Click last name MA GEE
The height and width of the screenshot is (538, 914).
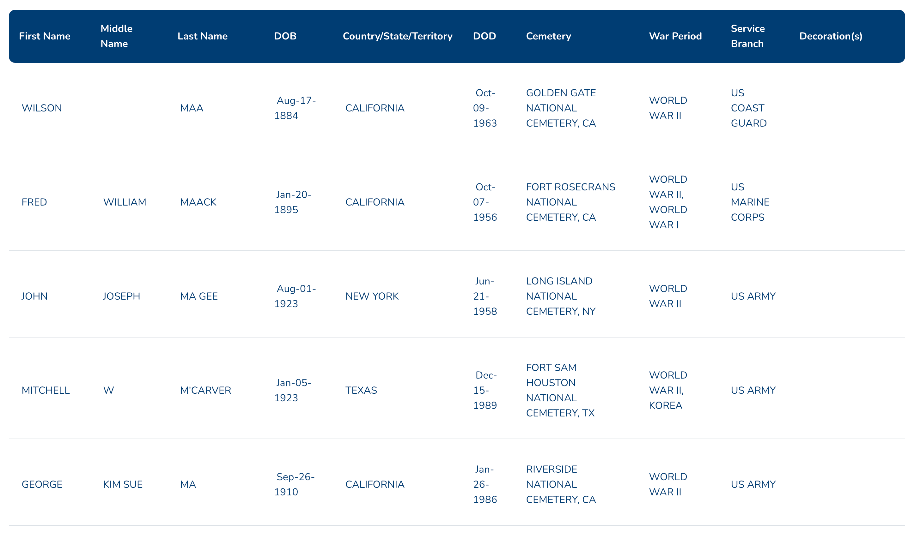(x=199, y=296)
